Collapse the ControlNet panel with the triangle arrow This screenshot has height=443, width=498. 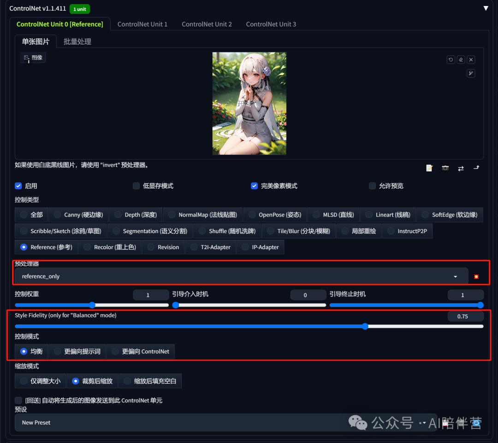(486, 8)
